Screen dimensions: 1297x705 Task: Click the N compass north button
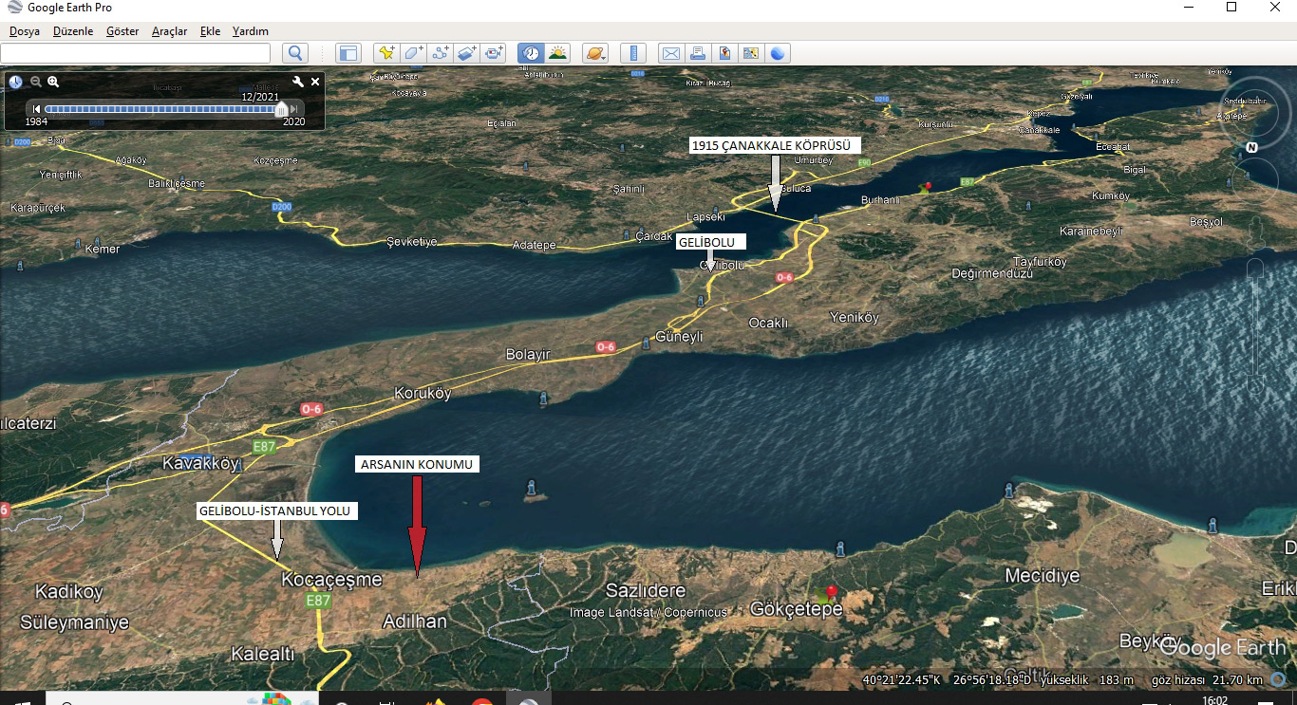(1251, 147)
